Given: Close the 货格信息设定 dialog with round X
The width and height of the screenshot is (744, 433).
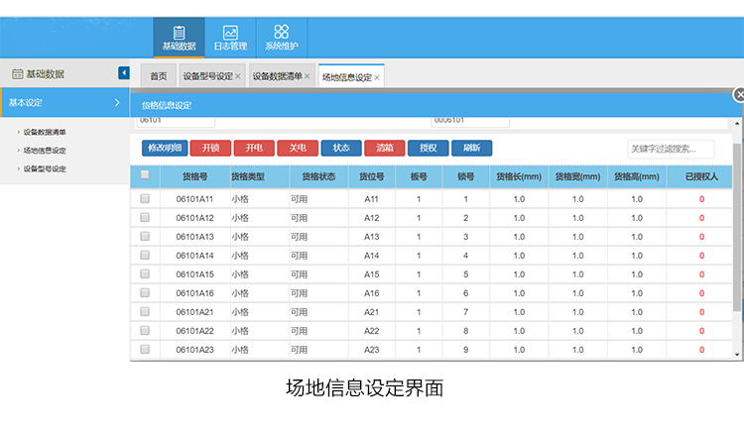Looking at the screenshot, I should pyautogui.click(x=739, y=94).
